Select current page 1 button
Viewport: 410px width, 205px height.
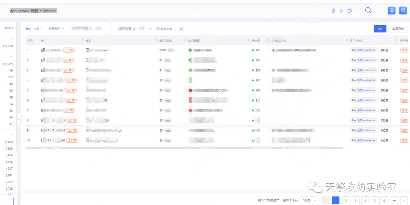coord(336,200)
